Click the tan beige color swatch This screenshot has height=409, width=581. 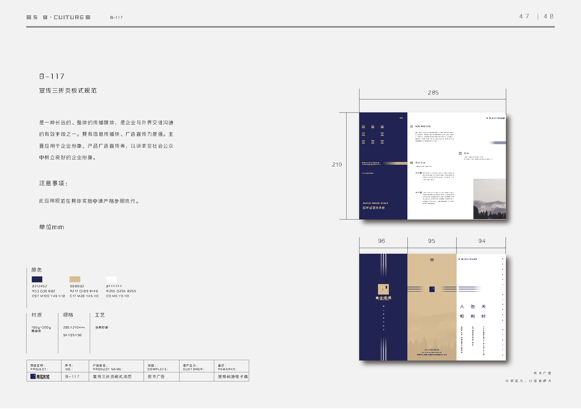point(75,279)
